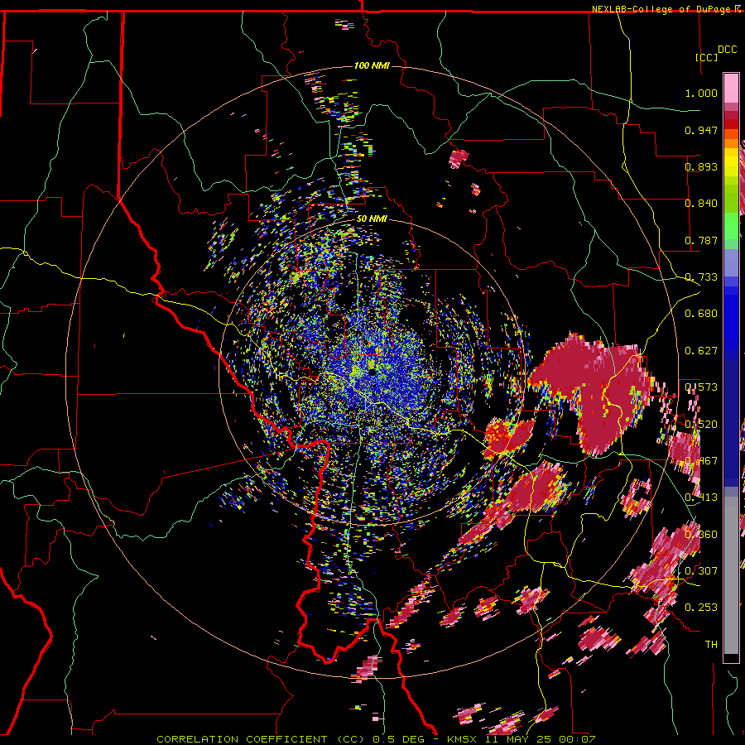Pick the gray segment of the color scale

[731, 575]
